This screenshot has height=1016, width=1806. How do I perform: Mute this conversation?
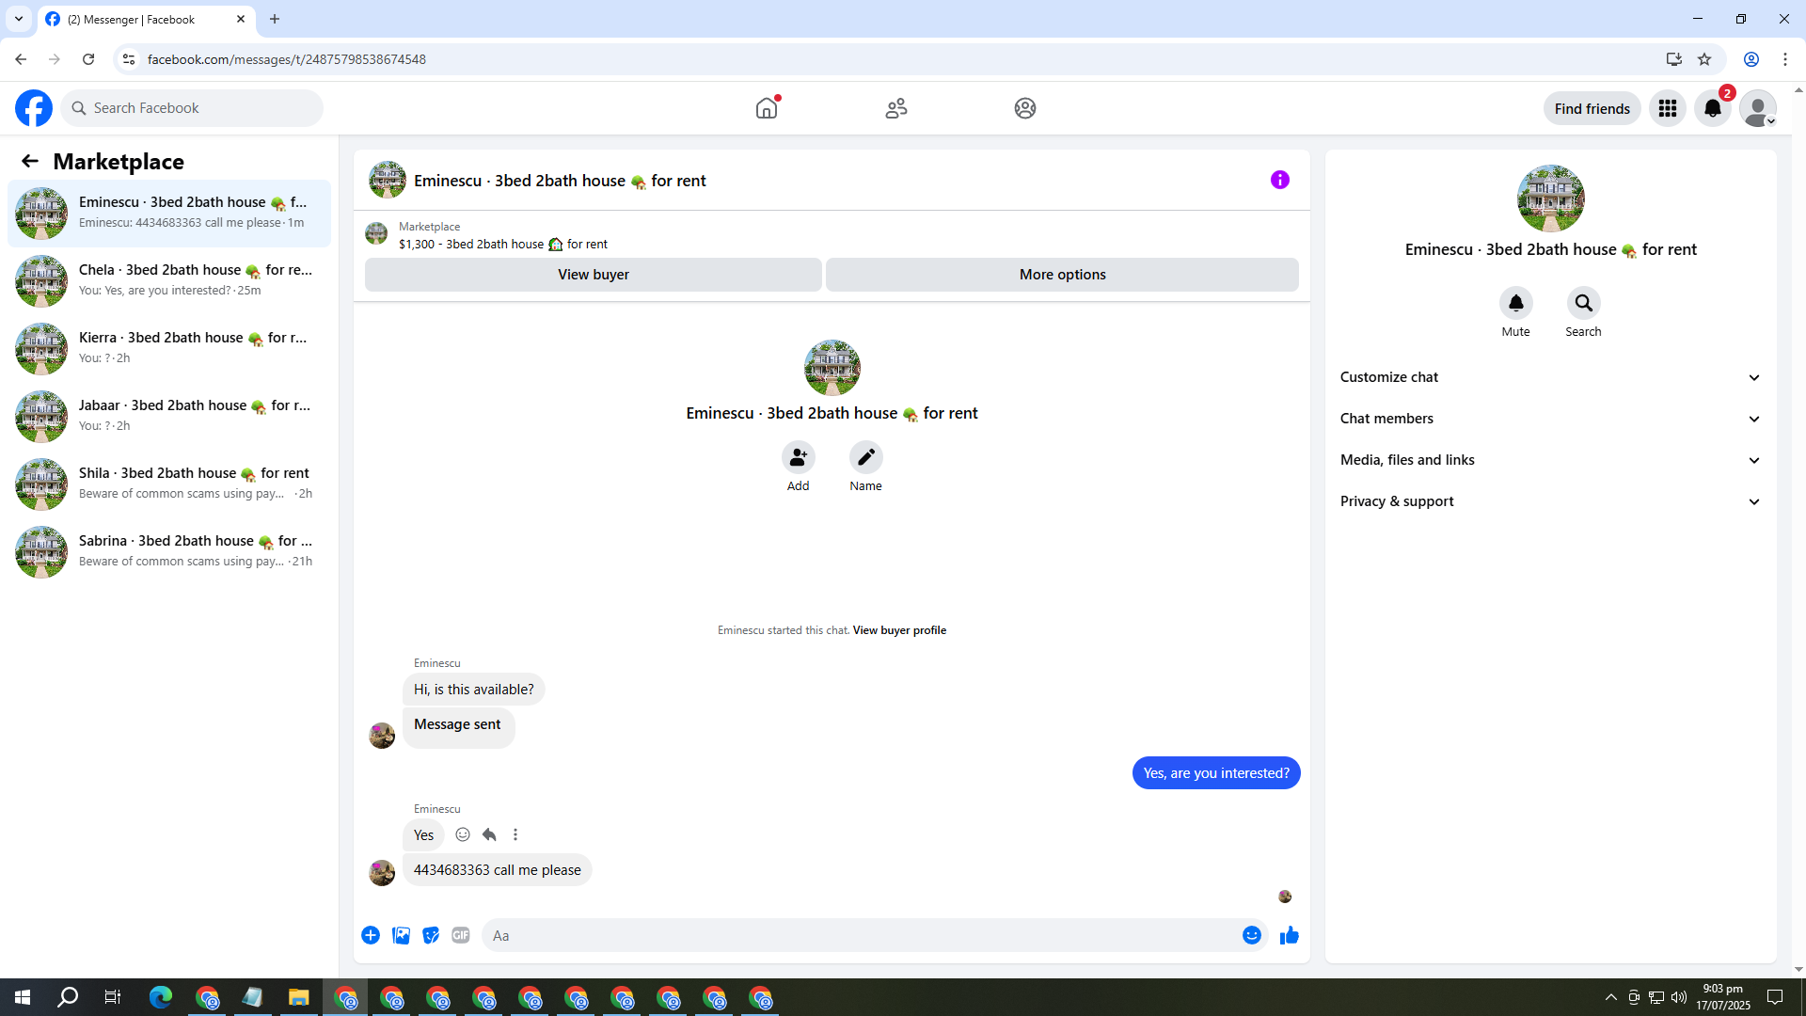click(x=1516, y=303)
